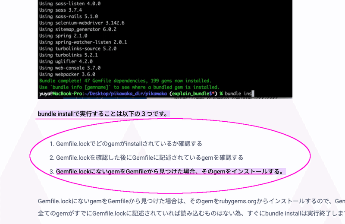Click 'Using turbolinks-source 5.2.0' line
Viewport: 345px width, 224px height.
[x=78, y=48]
